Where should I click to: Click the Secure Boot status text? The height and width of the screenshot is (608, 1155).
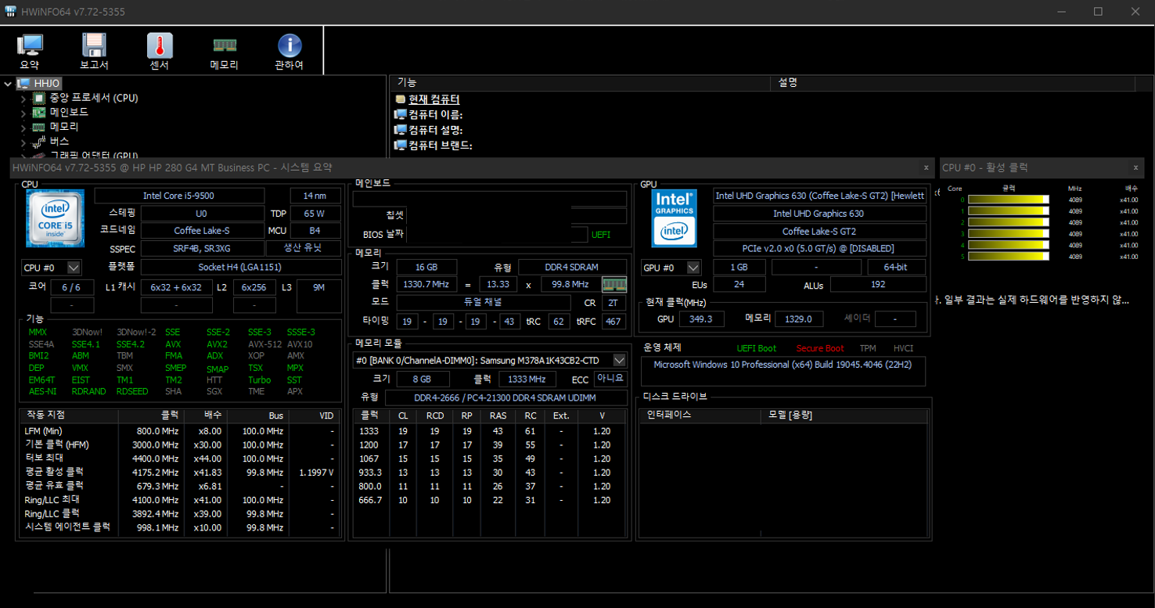820,348
